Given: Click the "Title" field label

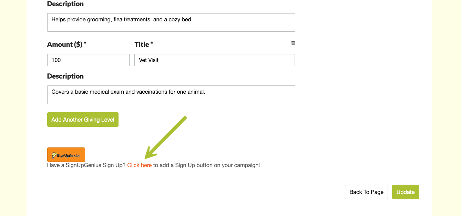Looking at the screenshot, I should click(142, 44).
